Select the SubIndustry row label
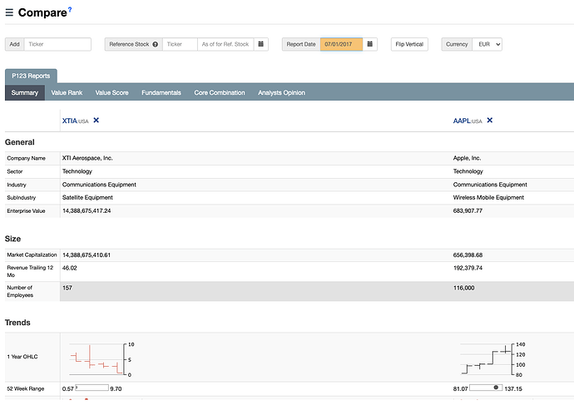The width and height of the screenshot is (574, 410). pos(22,198)
